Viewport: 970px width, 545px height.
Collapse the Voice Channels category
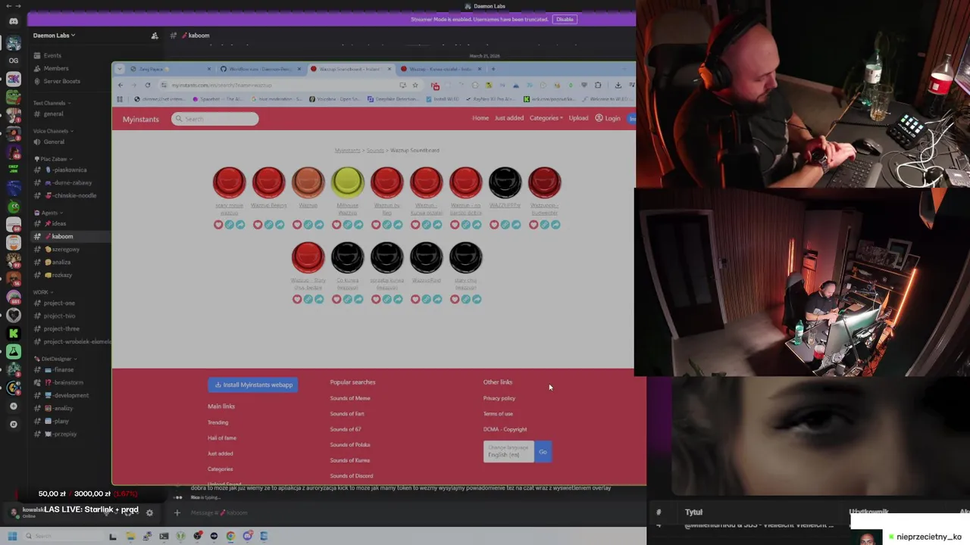click(52, 131)
